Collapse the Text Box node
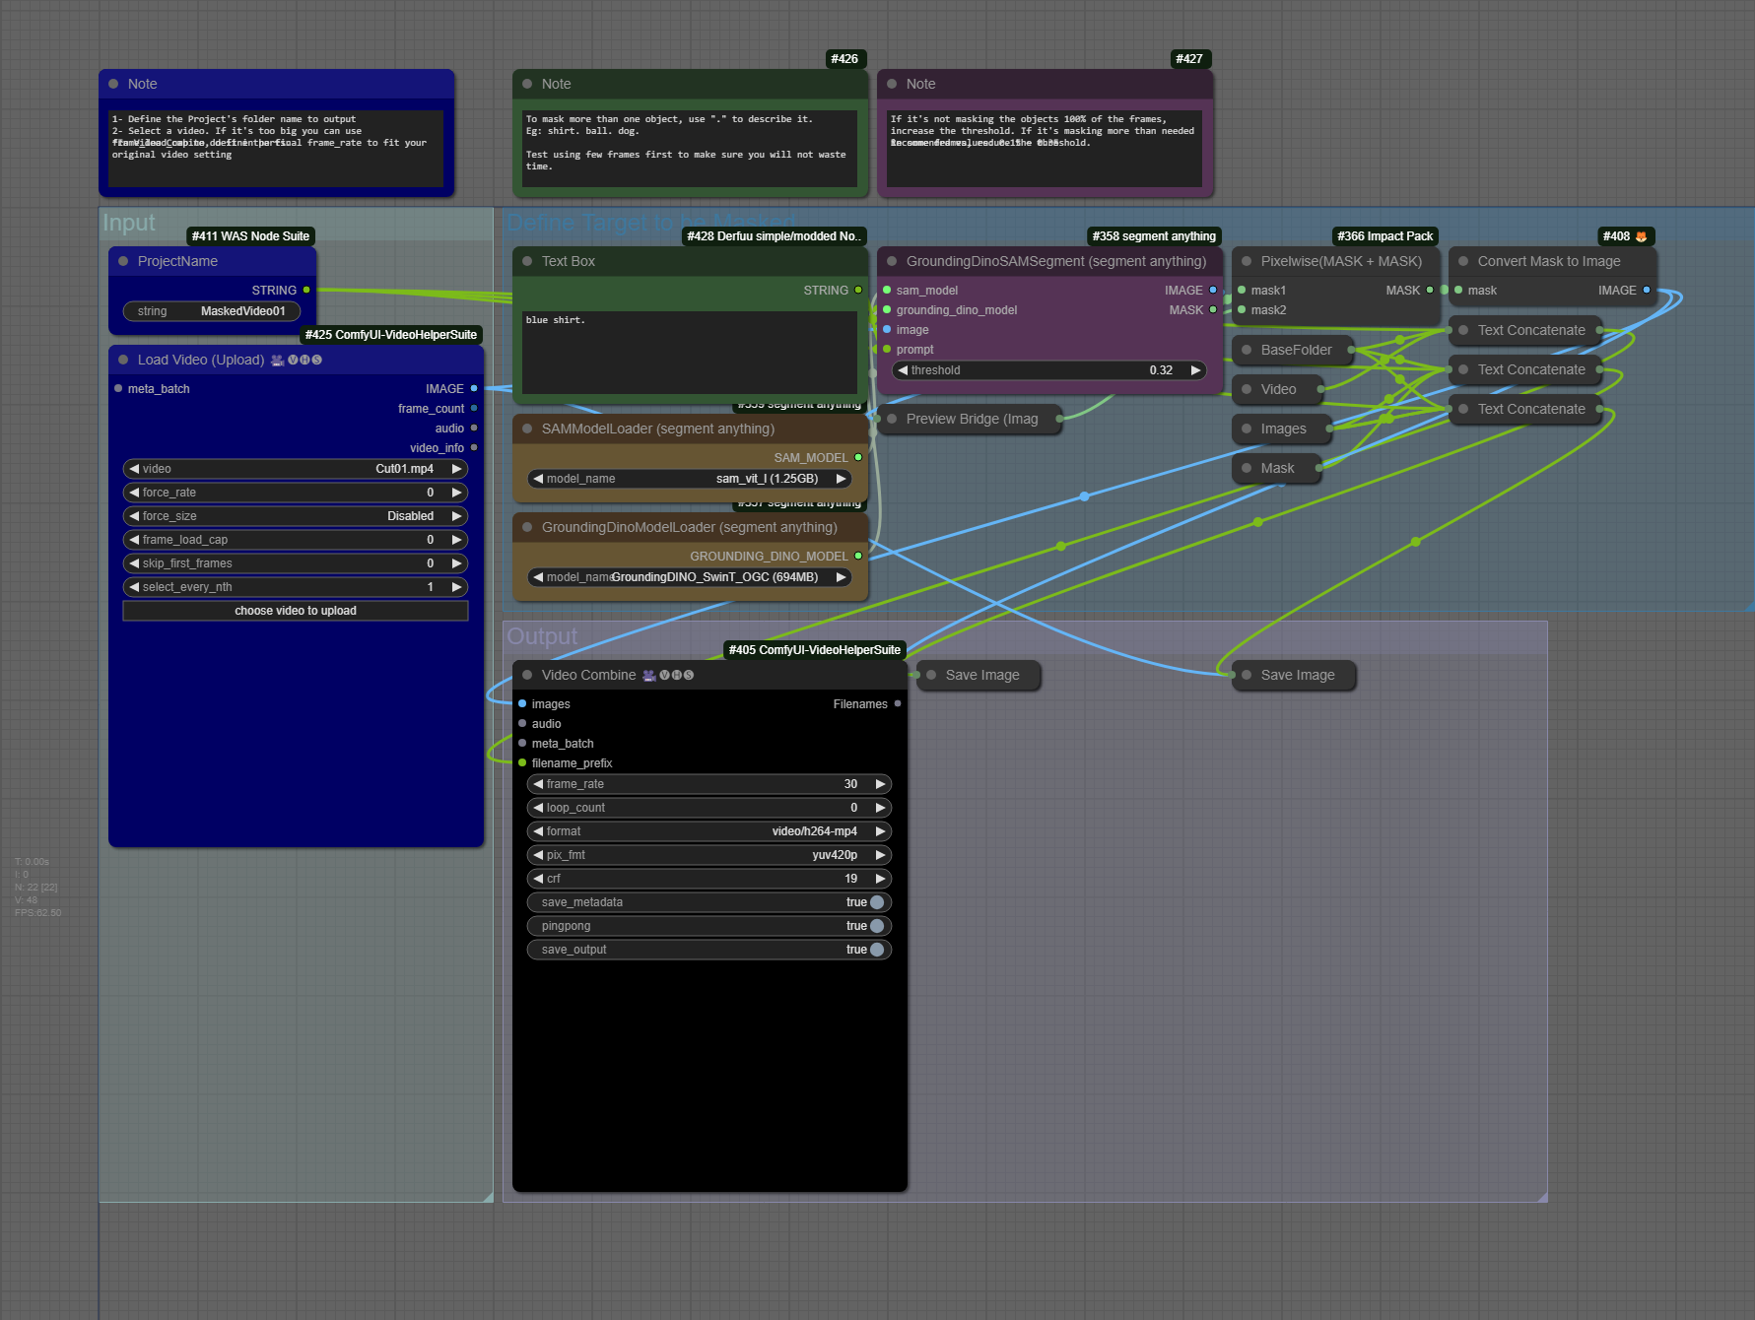Screen dimensions: 1755x1320 (527, 261)
